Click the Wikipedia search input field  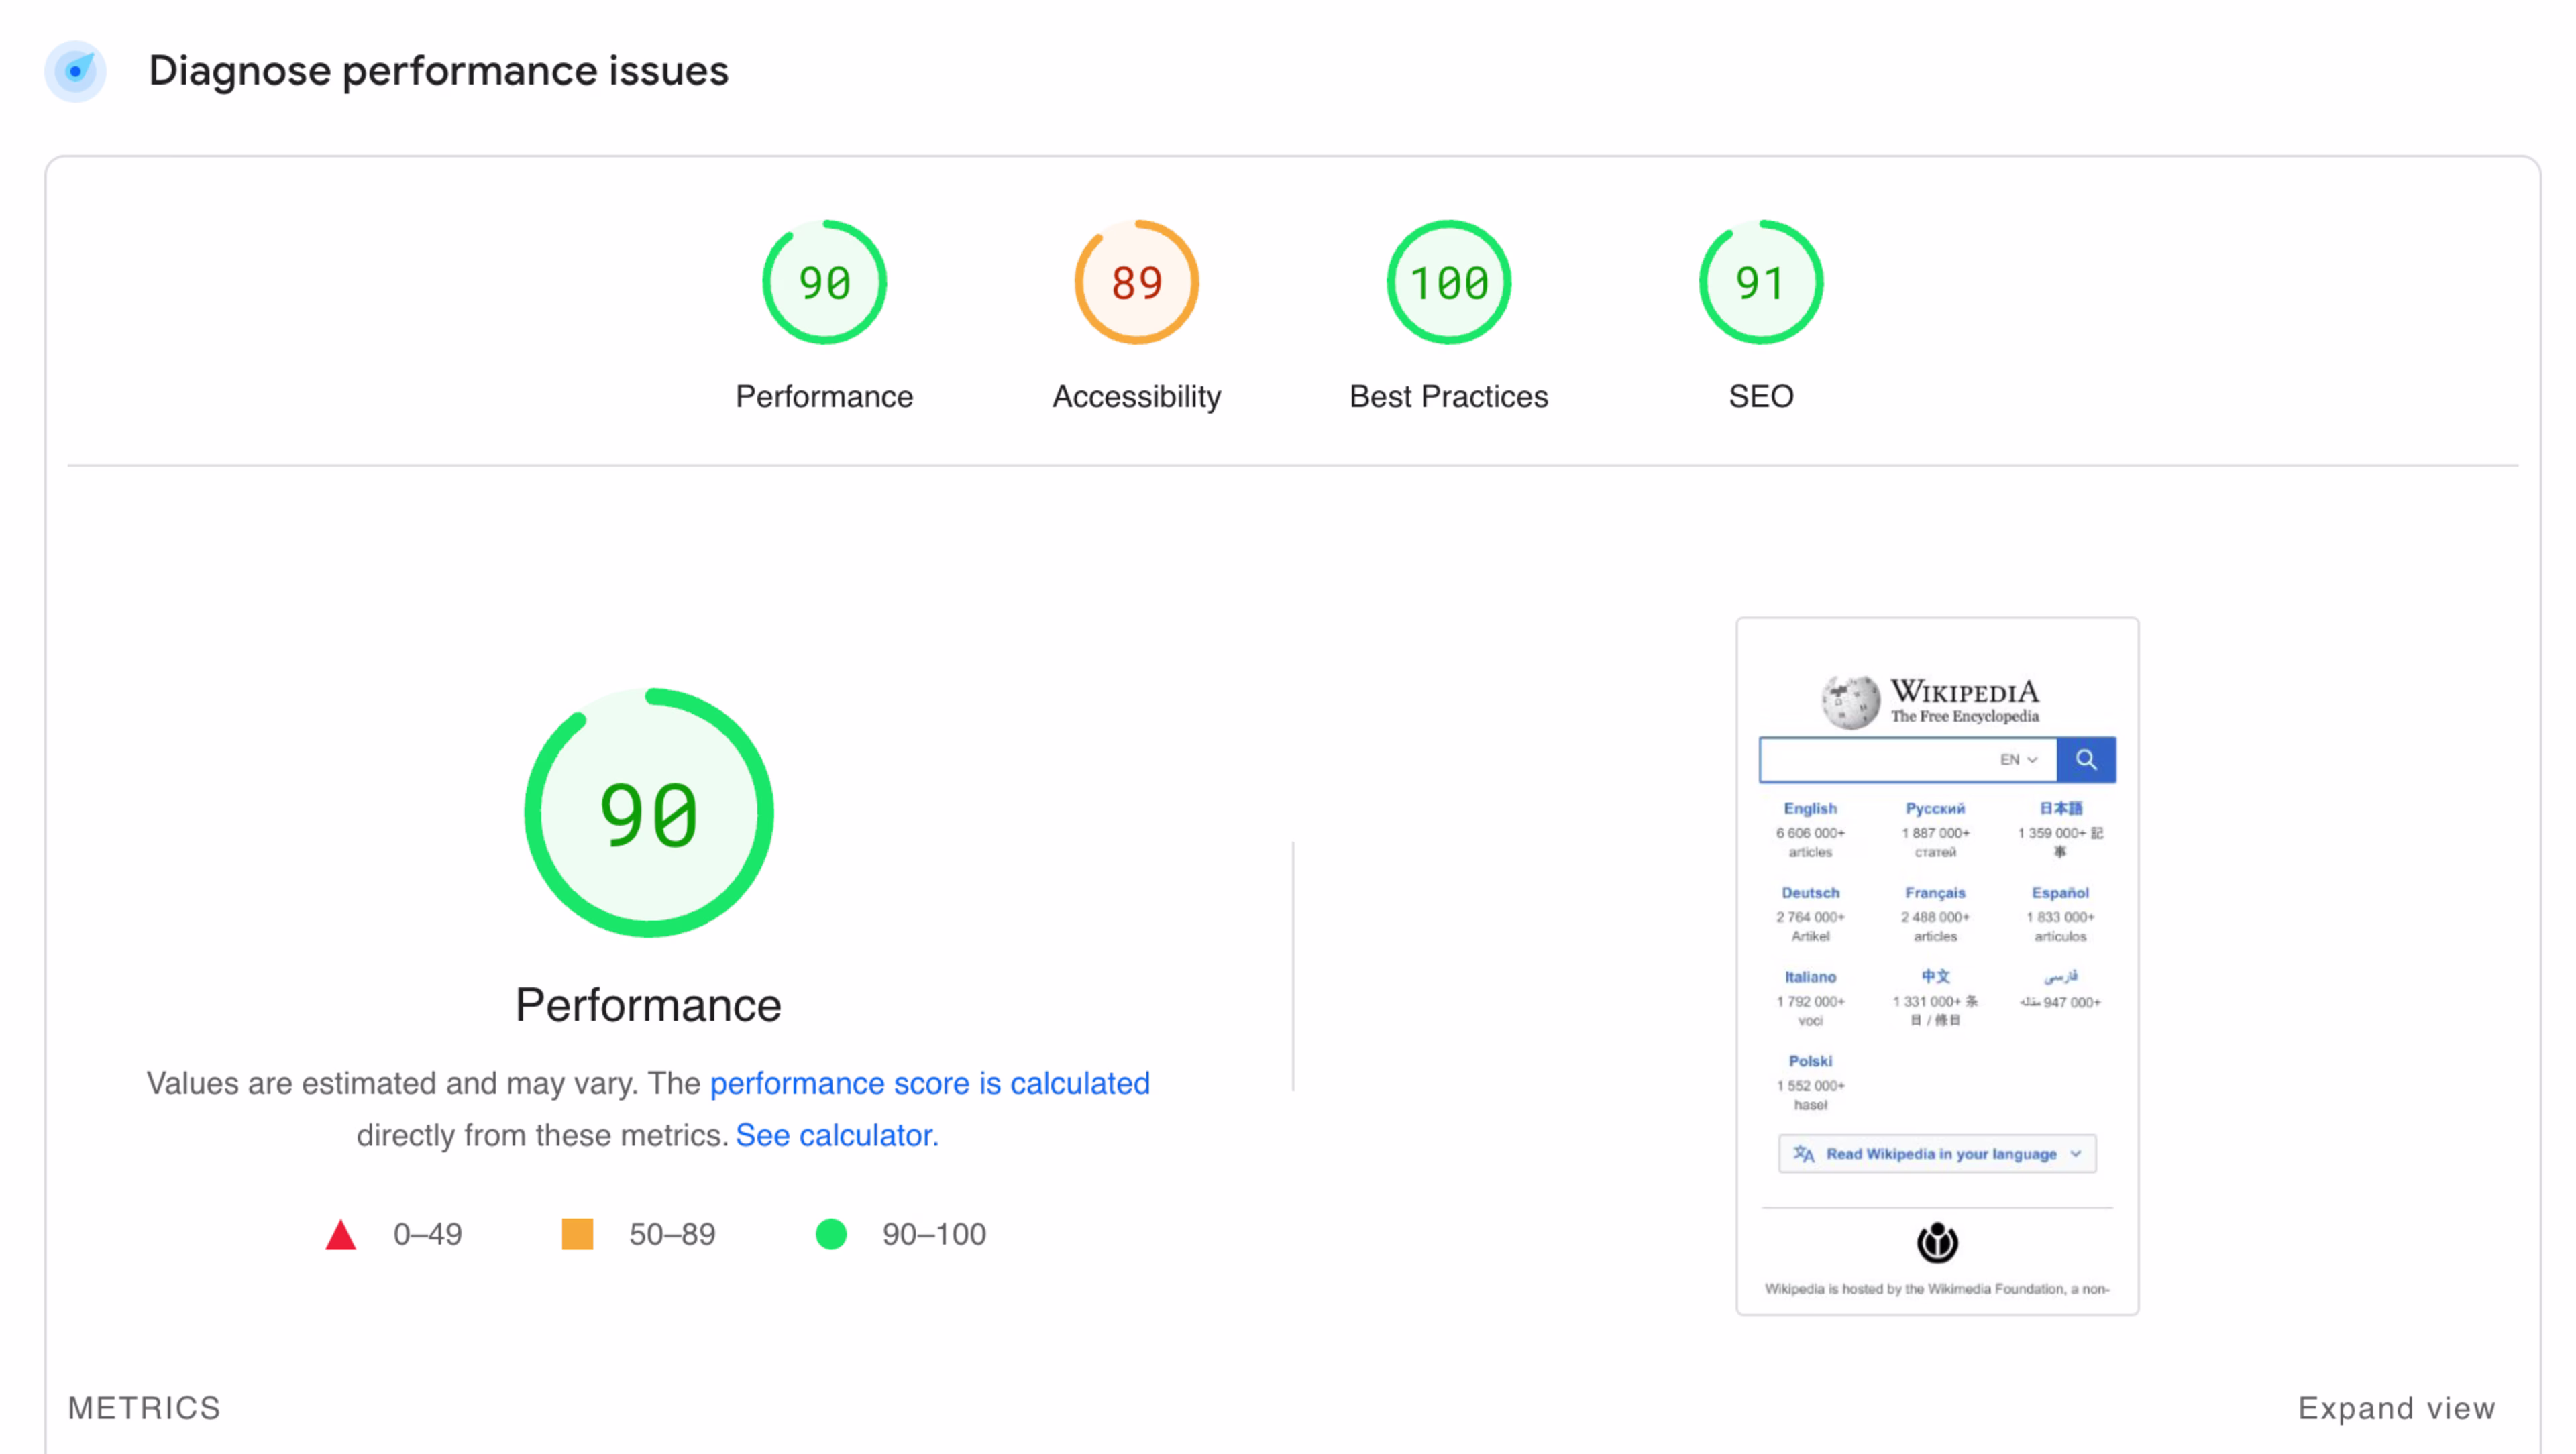point(1875,760)
